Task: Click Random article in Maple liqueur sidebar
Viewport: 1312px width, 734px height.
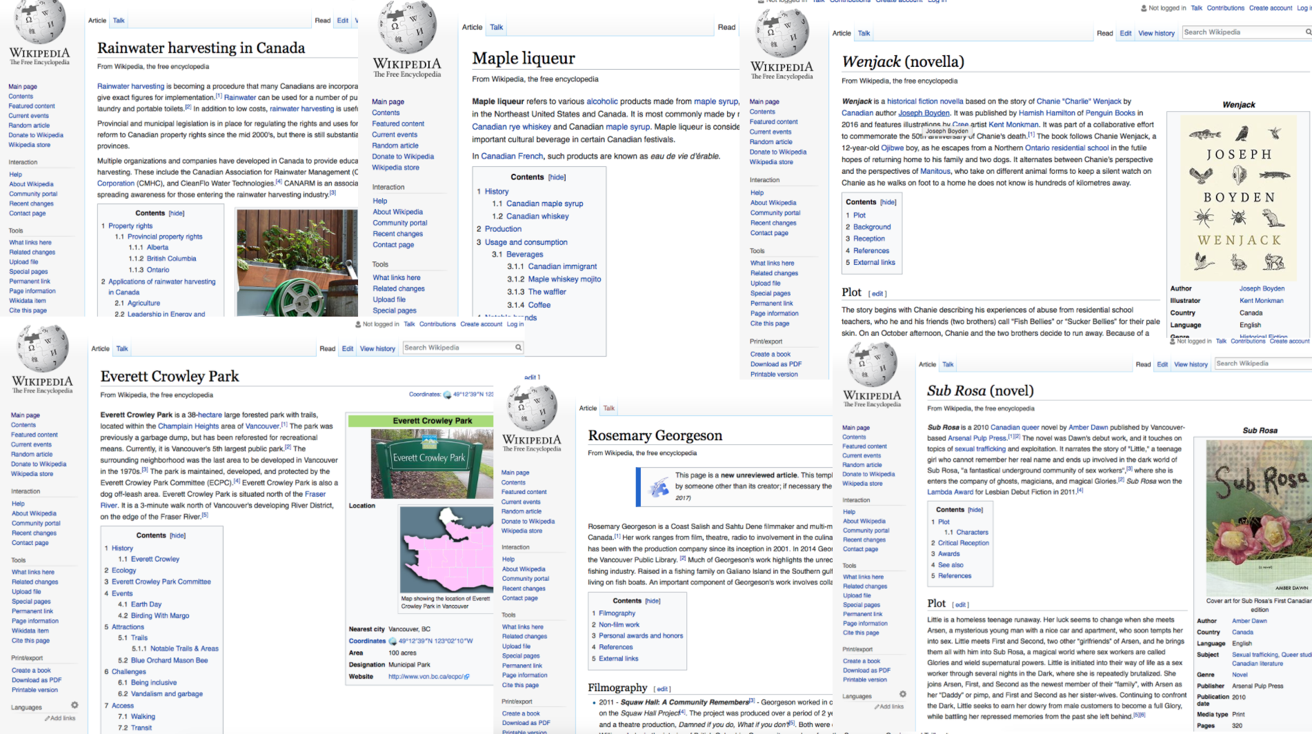Action: pyautogui.click(x=395, y=146)
